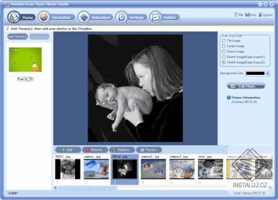The image size is (278, 200).
Task: Select Stretch Image (Keep Aspect 1) option
Action: coord(224,57)
